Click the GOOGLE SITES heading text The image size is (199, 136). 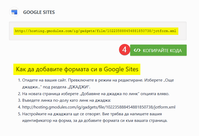pos(39,12)
